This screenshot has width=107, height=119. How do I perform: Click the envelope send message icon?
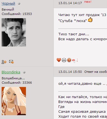coord(11,62)
